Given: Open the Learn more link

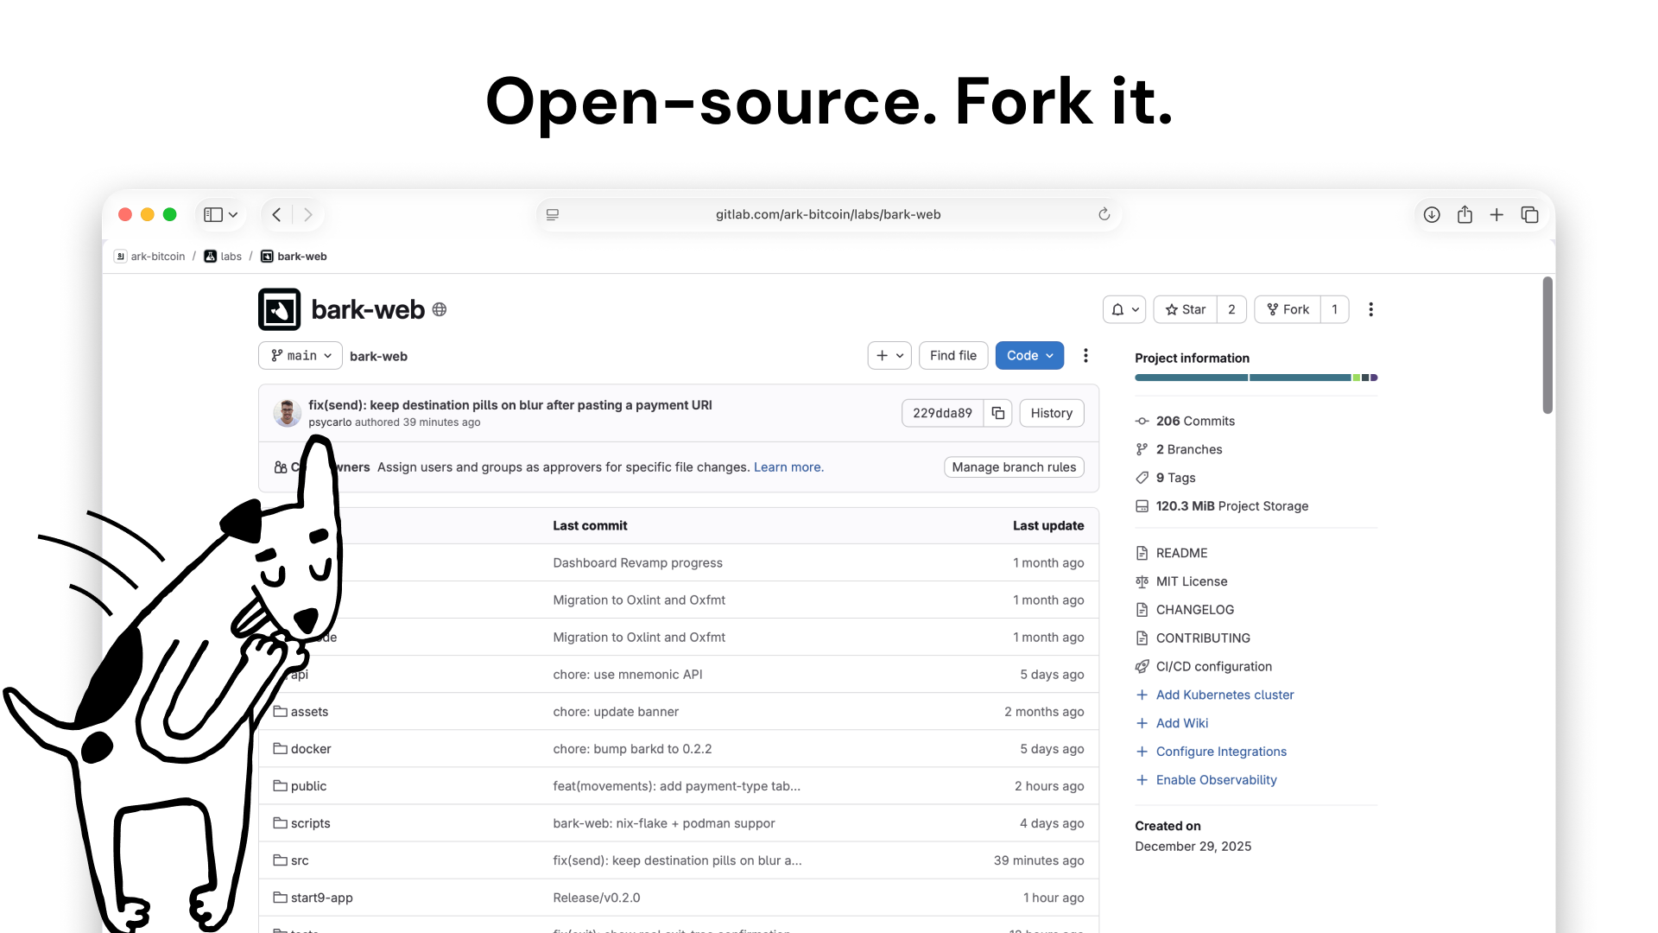Looking at the screenshot, I should (788, 467).
